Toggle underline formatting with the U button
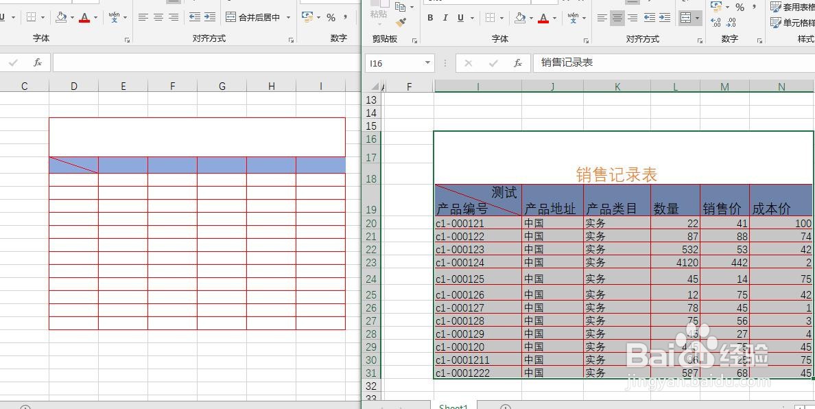Image resolution: width=815 pixels, height=409 pixels. point(460,18)
